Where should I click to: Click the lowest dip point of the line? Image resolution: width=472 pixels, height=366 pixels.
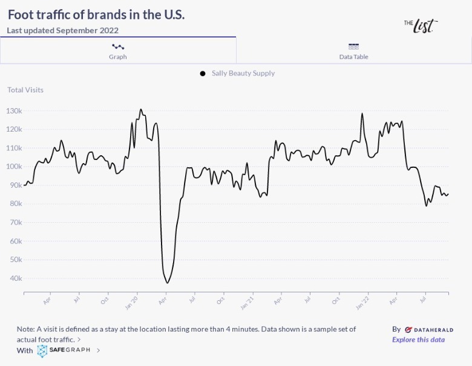(x=167, y=283)
